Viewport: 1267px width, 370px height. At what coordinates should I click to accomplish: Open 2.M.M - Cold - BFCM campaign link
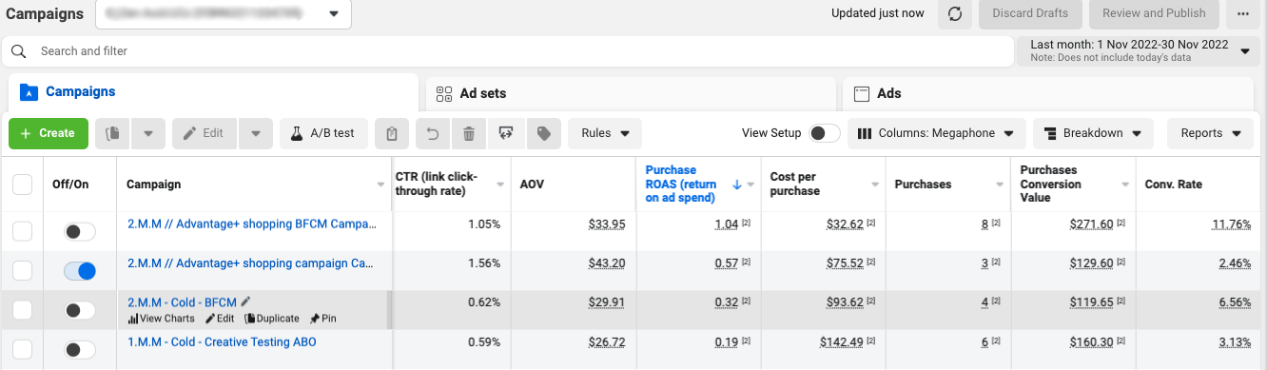182,302
